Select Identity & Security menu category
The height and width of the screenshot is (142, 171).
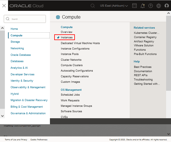(x=22, y=81)
